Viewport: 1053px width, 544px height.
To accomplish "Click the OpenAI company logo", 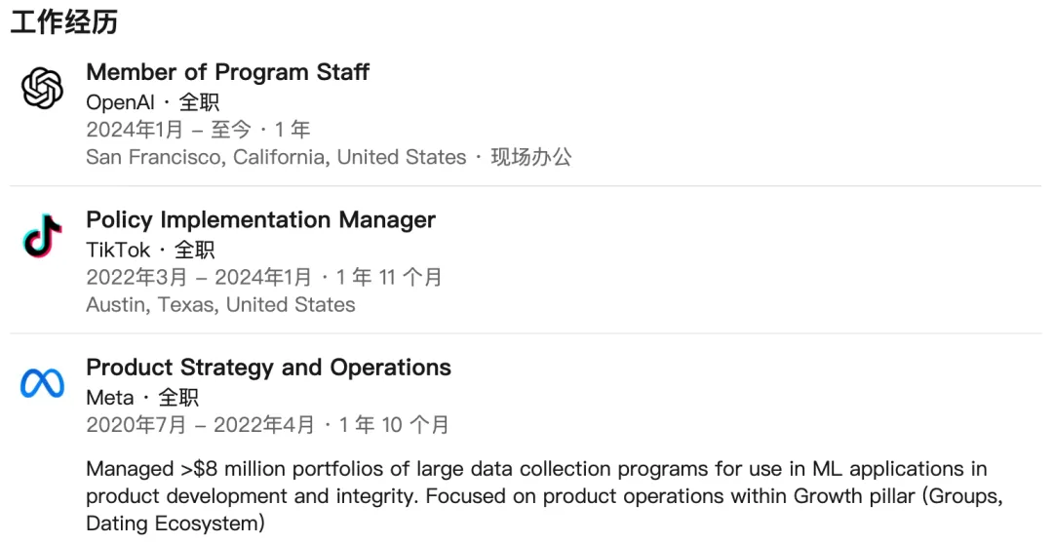I will point(42,88).
